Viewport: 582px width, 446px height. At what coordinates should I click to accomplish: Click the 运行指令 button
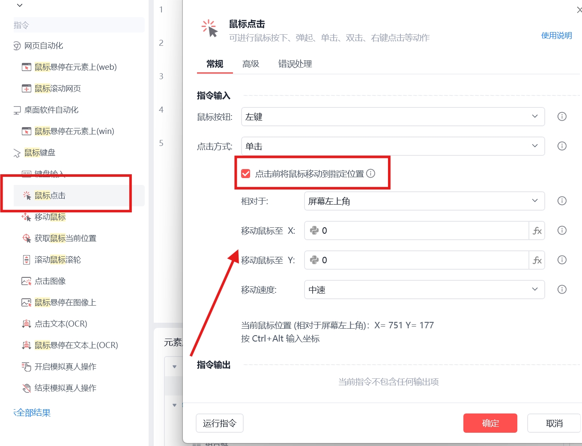pos(219,423)
